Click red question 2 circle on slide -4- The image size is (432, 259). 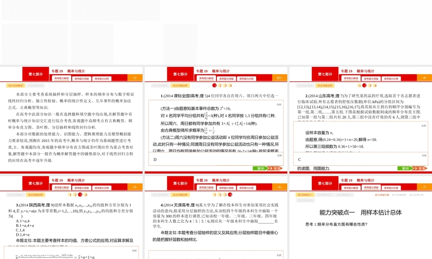[365, 85]
